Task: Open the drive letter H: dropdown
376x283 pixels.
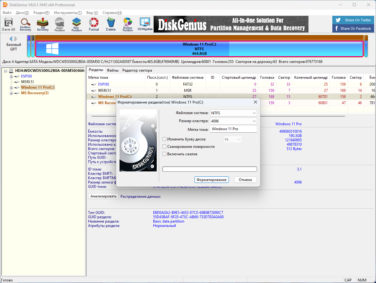Action: [233, 139]
